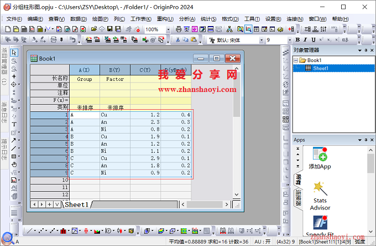This screenshot has width=376, height=246.
Task: Click the Zoom in tool
Action: point(14,61)
